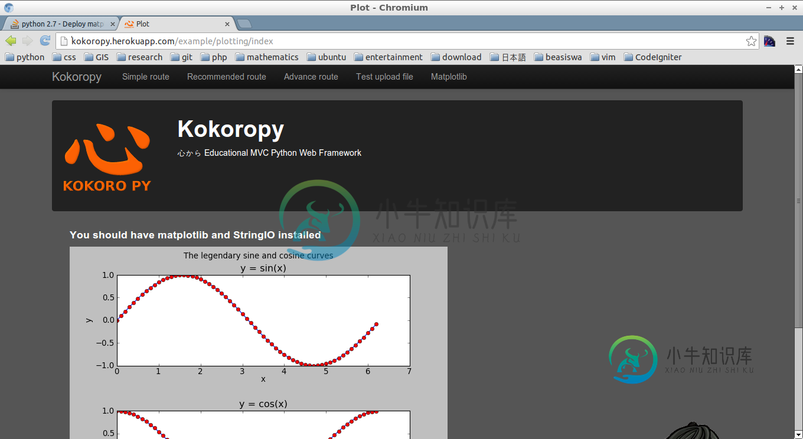
Task: Open the php bookmarks folder
Action: click(x=214, y=57)
